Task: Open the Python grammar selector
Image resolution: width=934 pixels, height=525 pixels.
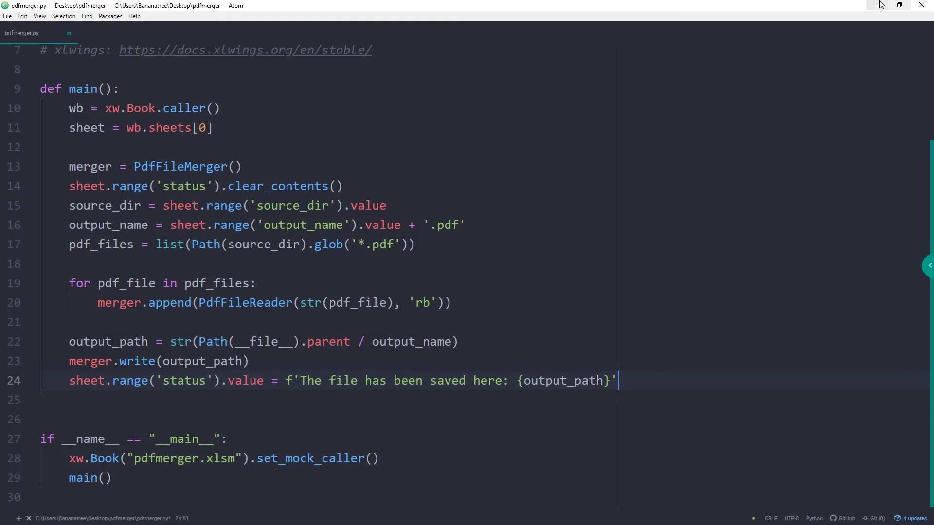Action: [x=815, y=518]
